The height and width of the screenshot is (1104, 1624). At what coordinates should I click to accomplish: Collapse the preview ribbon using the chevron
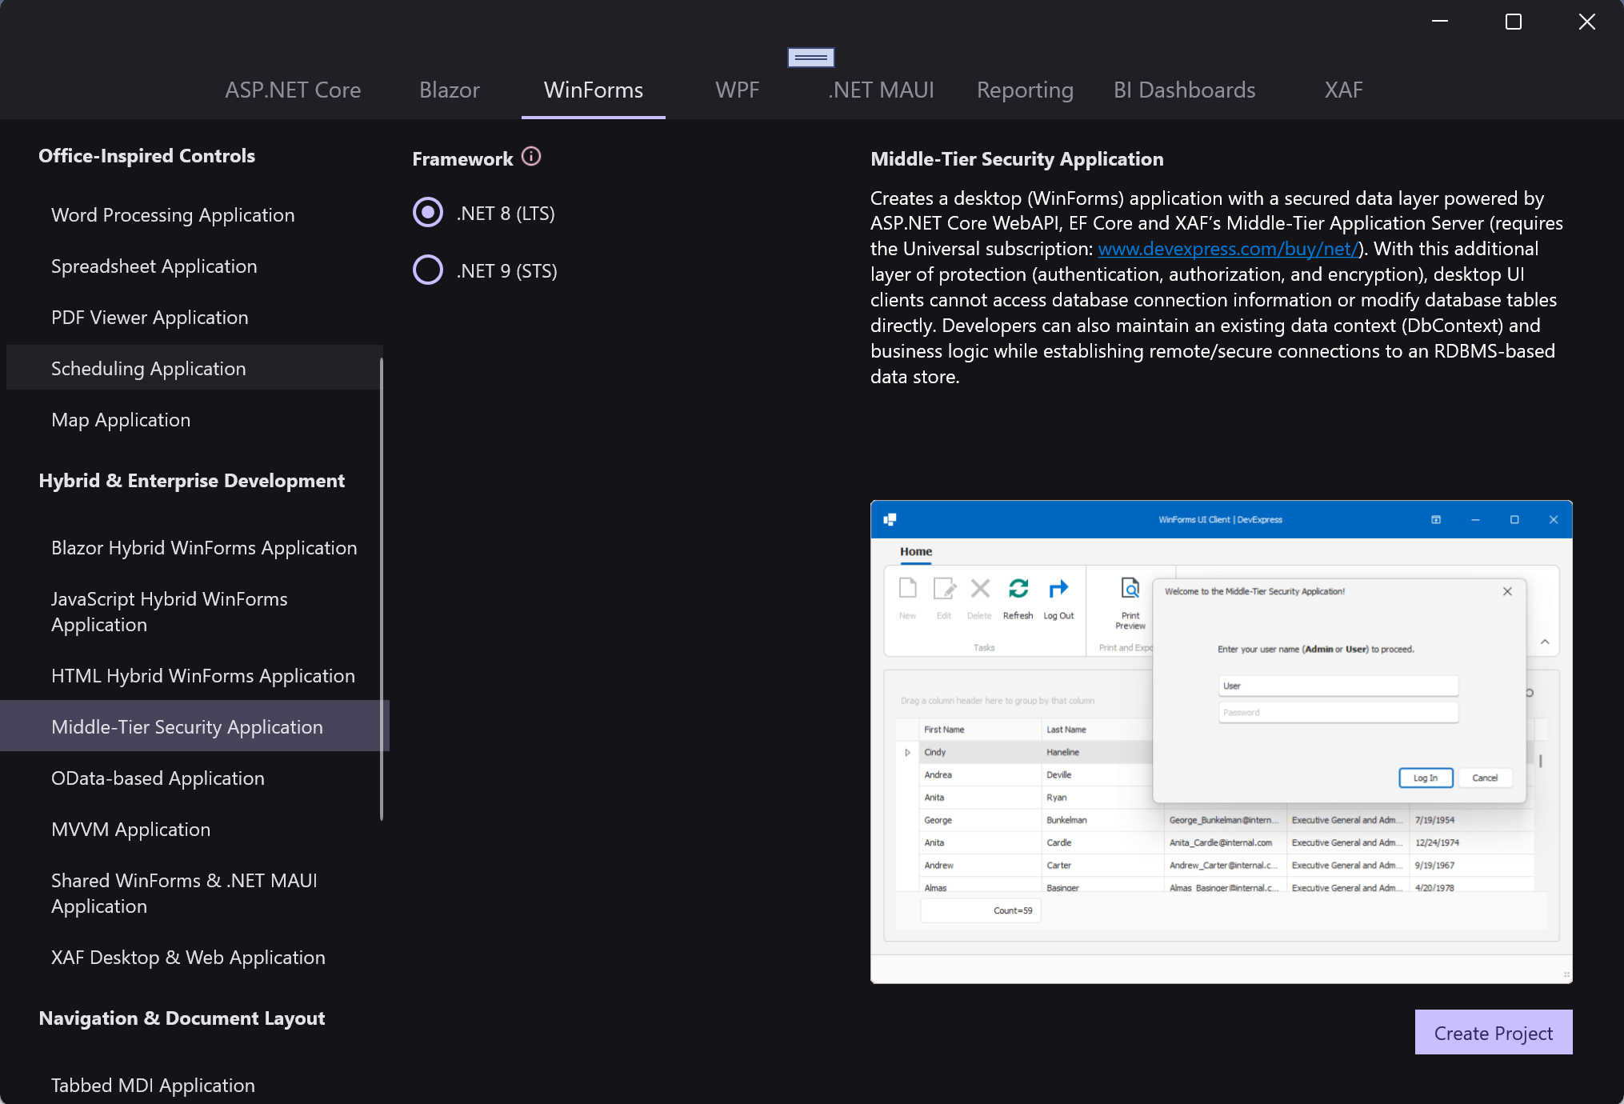click(1545, 641)
